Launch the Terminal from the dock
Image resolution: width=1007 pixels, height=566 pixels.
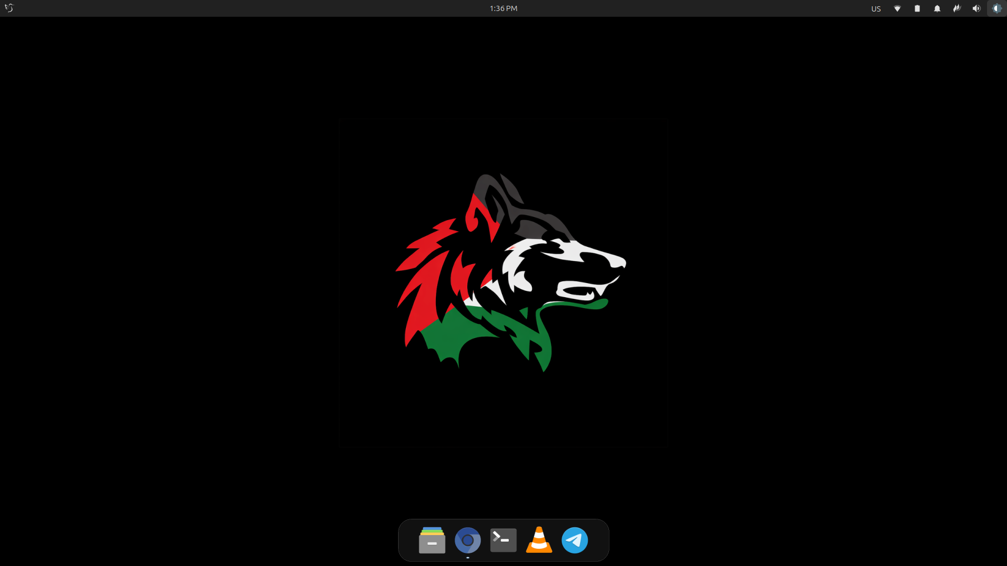[503, 540]
